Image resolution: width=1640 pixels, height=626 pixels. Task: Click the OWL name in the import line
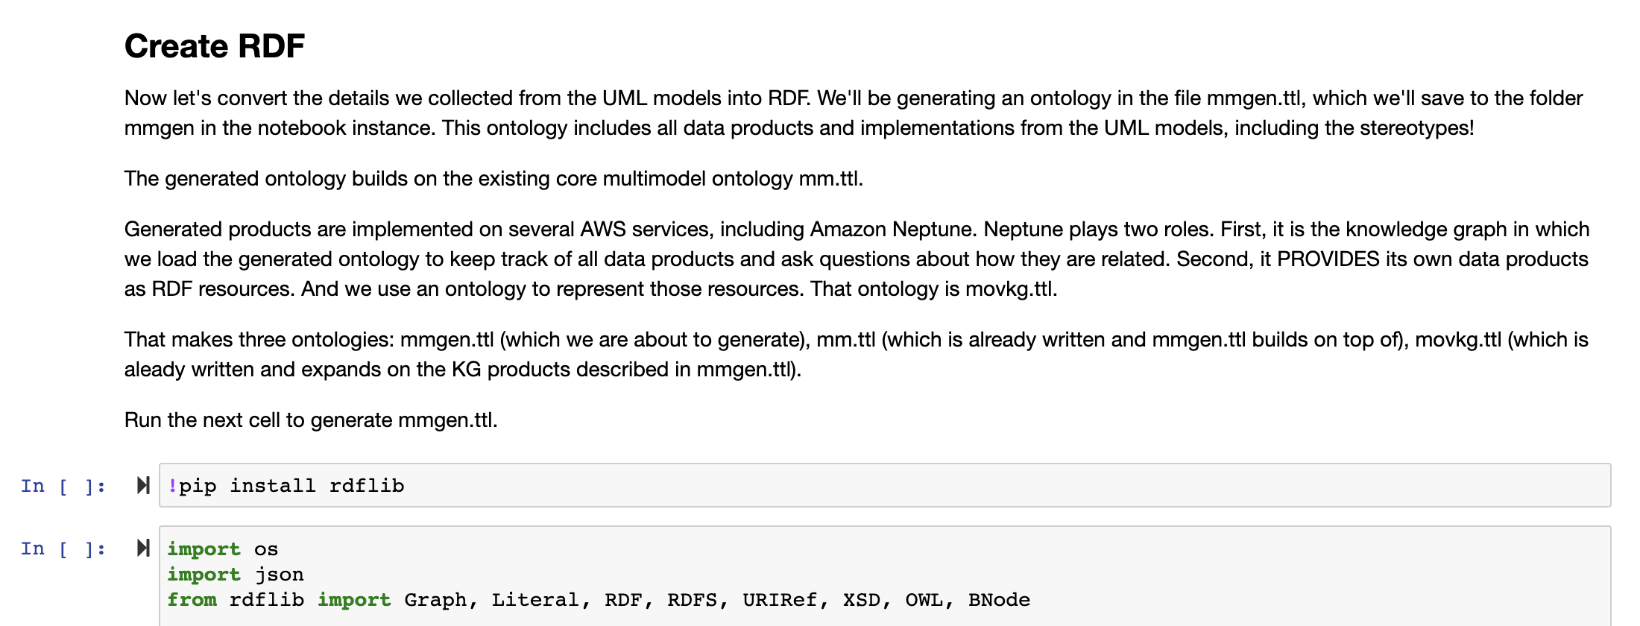coord(924,600)
